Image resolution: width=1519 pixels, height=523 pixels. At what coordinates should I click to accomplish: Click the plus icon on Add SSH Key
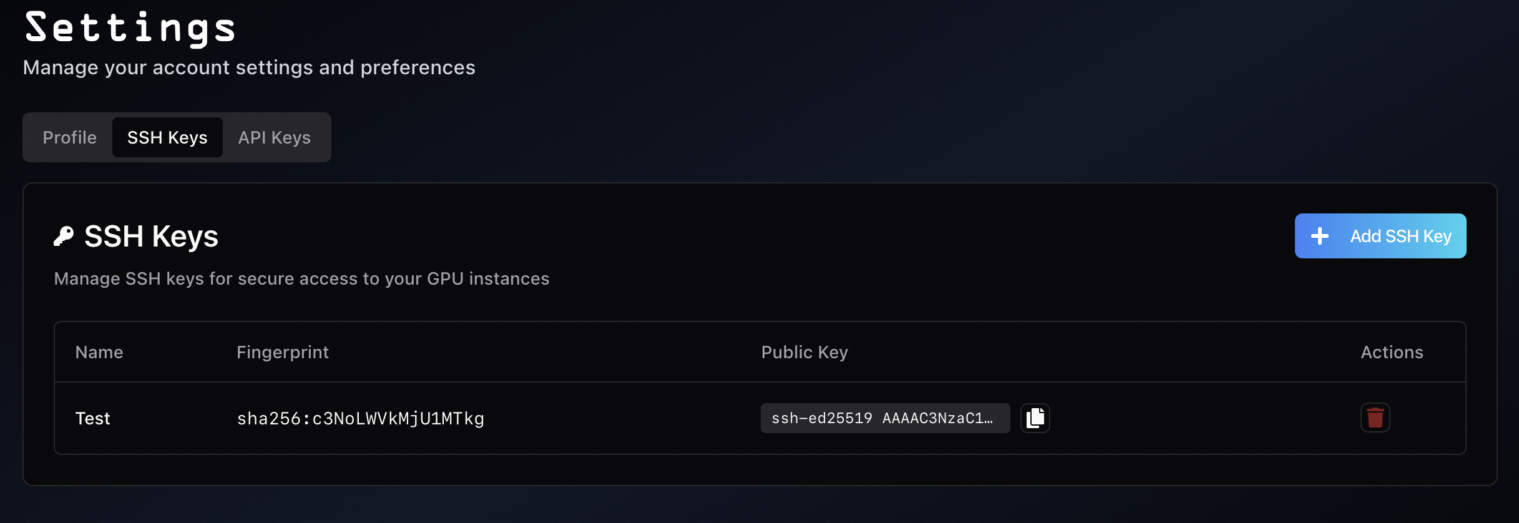tap(1321, 235)
